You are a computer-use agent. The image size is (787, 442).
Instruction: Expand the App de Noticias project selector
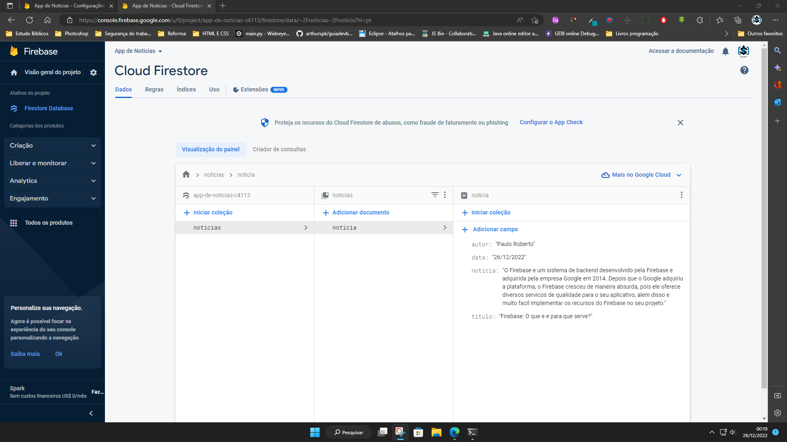(x=139, y=51)
